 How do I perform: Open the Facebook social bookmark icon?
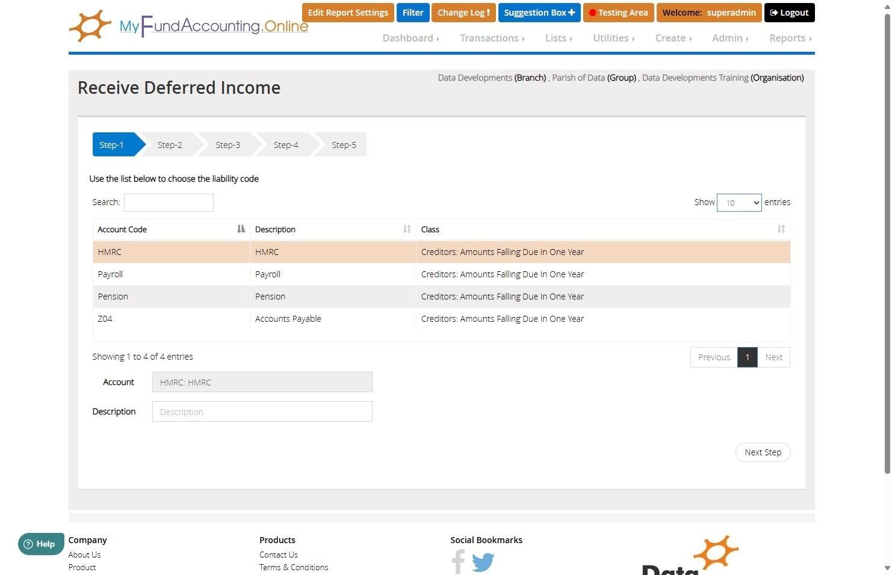point(458,562)
